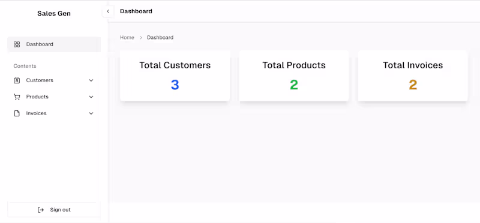The width and height of the screenshot is (480, 223).
Task: Click the Customers contact icon
Action: pos(17,80)
